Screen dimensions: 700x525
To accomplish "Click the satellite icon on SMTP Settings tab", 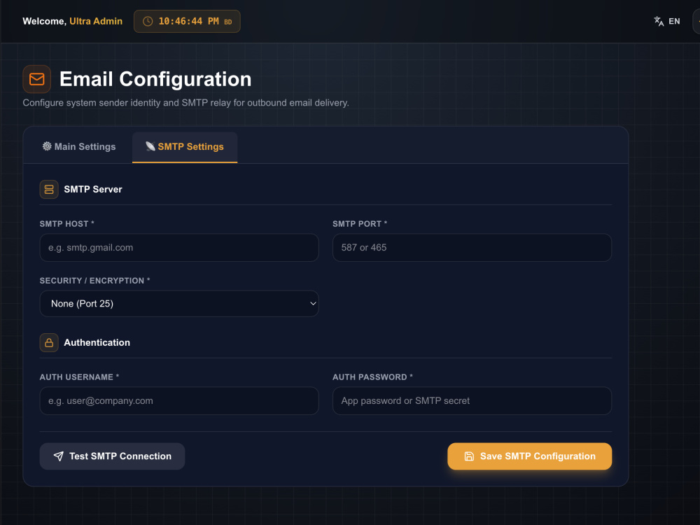I will pos(150,146).
